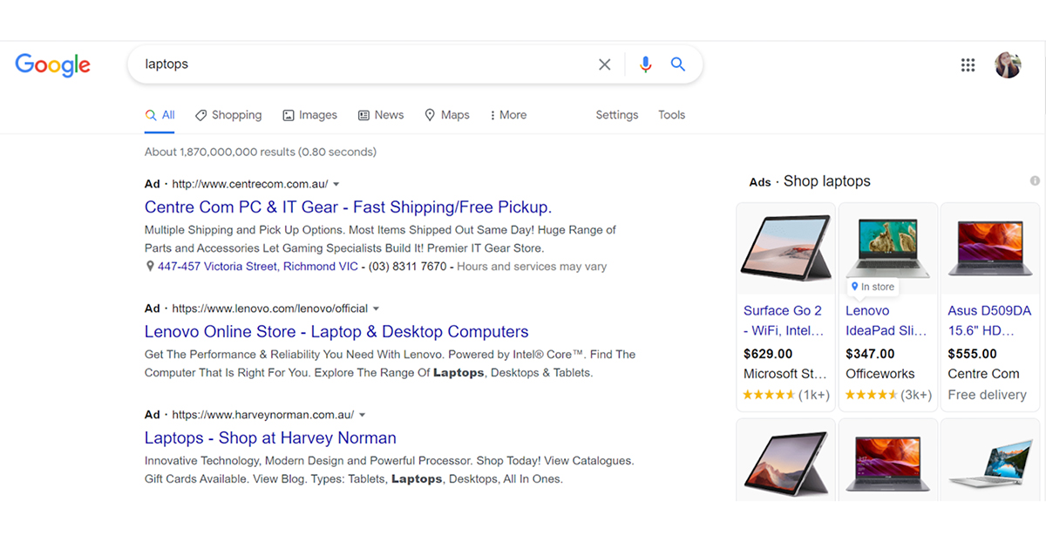1046x549 pixels.
Task: Open the News tab
Action: point(381,115)
